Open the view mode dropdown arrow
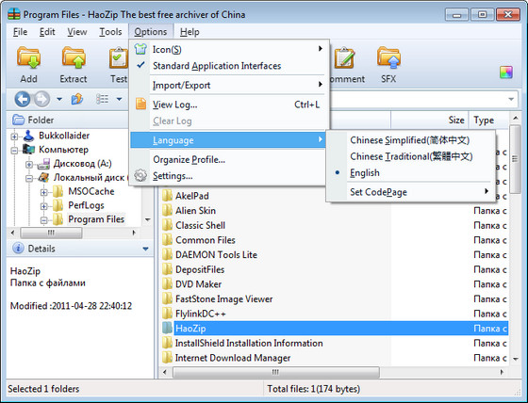Image resolution: width=528 pixels, height=403 pixels. tap(119, 99)
